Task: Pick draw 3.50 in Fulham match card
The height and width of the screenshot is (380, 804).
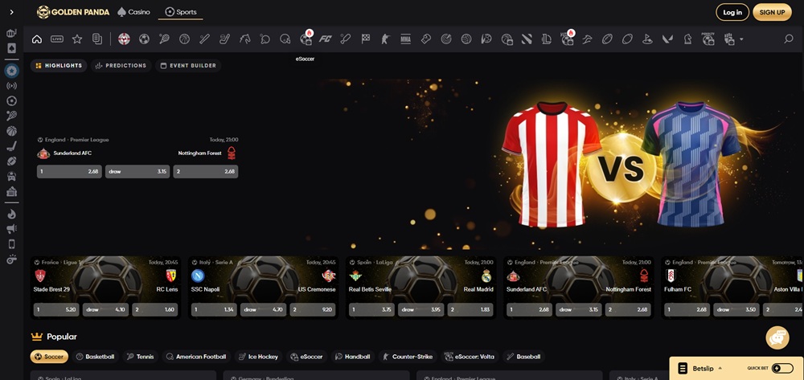Action: (x=736, y=309)
